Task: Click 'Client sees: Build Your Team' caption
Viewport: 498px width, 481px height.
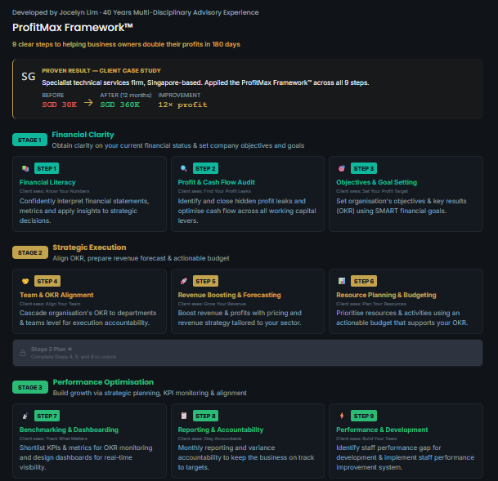Action: point(366,439)
